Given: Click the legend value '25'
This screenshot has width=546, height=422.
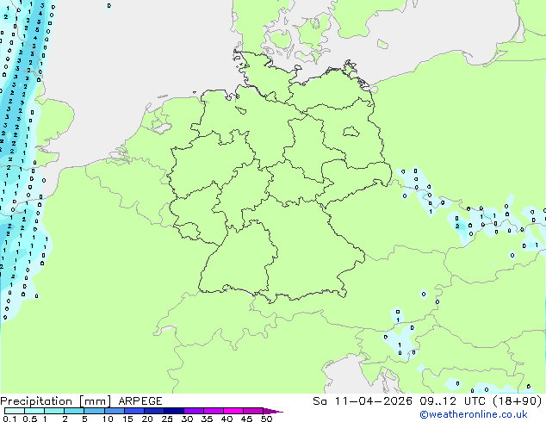Looking at the screenshot, I should (x=167, y=419).
